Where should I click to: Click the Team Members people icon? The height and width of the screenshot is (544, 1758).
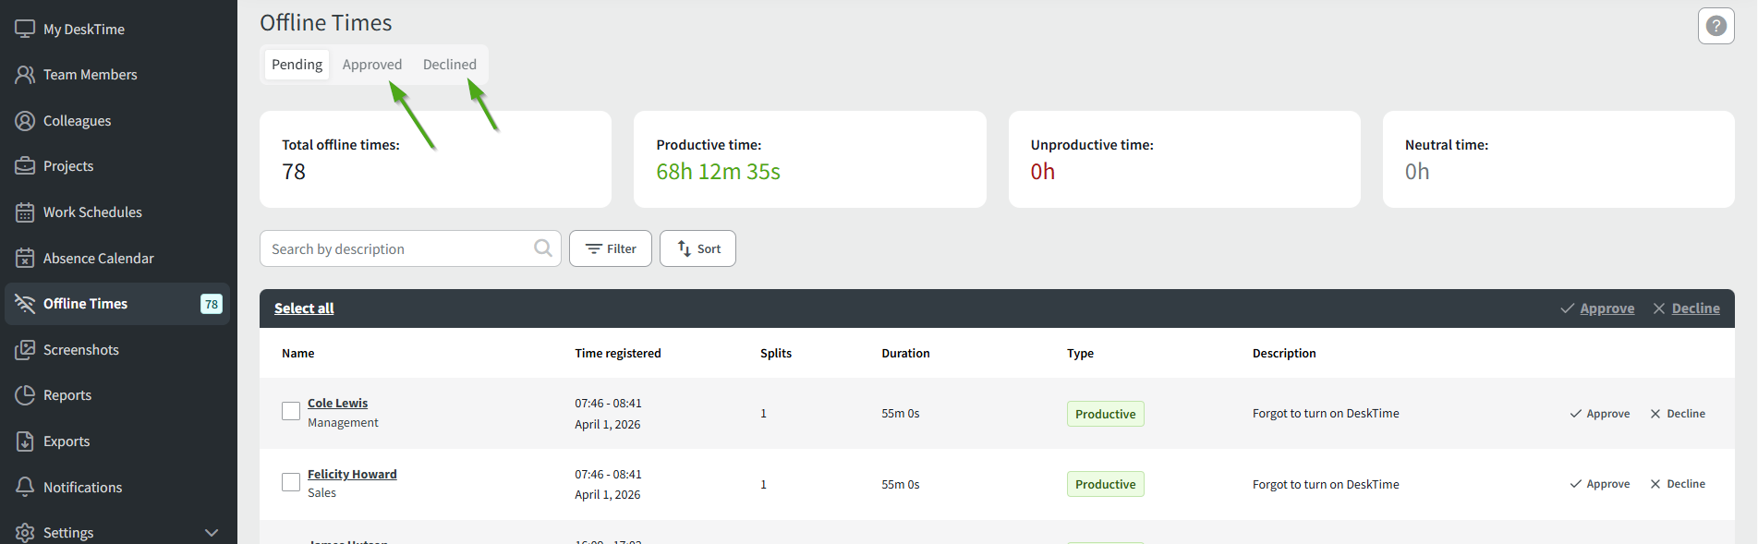tap(25, 75)
